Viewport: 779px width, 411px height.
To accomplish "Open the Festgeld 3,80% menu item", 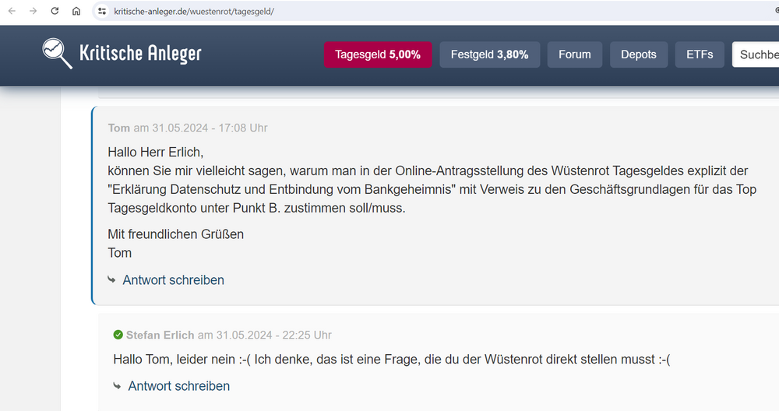I will [x=489, y=54].
